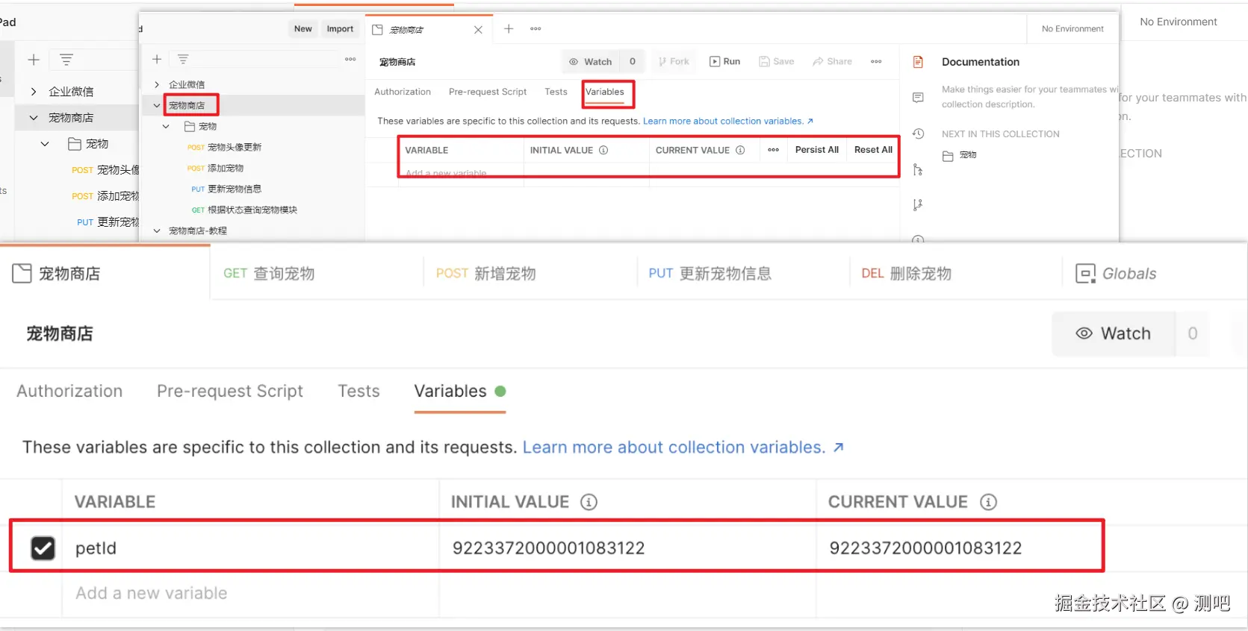Close the 宠物商店 tab with the X
This screenshot has width=1248, height=631.
click(479, 30)
